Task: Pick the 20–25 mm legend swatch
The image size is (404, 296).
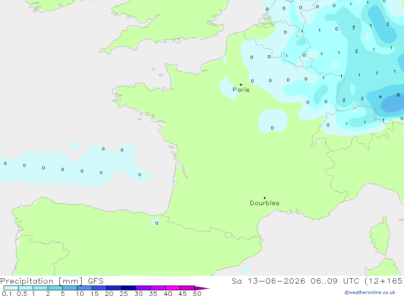Action: [114, 288]
